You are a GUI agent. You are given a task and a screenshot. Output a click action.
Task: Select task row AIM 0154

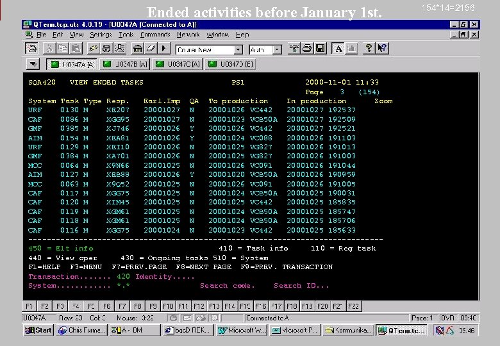(x=192, y=138)
